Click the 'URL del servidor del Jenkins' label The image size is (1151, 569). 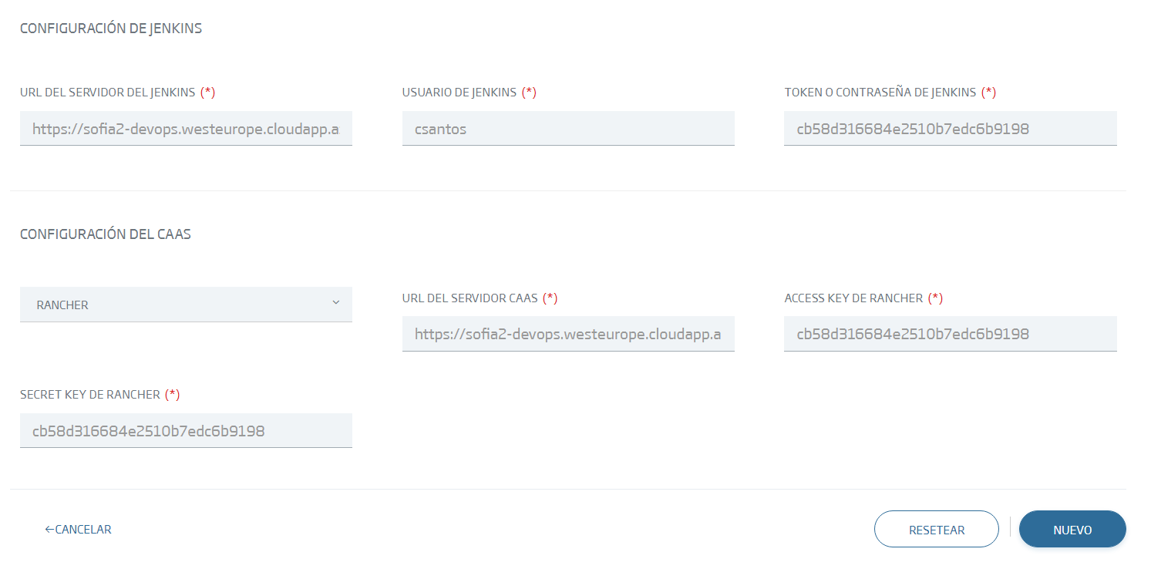click(x=108, y=93)
